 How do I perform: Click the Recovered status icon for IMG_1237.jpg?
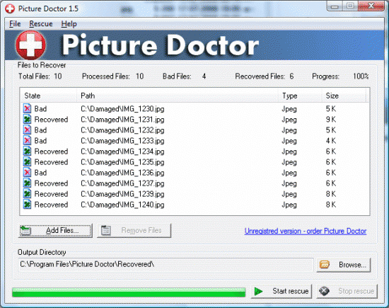point(27,183)
